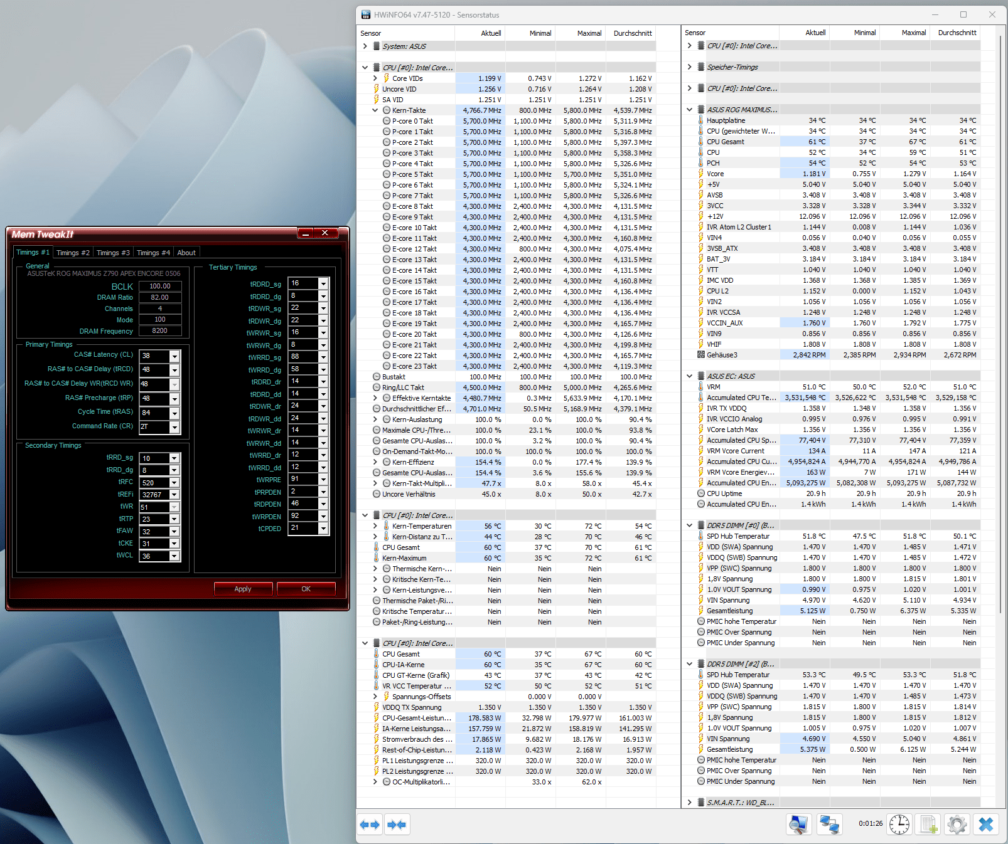
Task: Click the blue X close sensors icon
Action: [x=986, y=825]
